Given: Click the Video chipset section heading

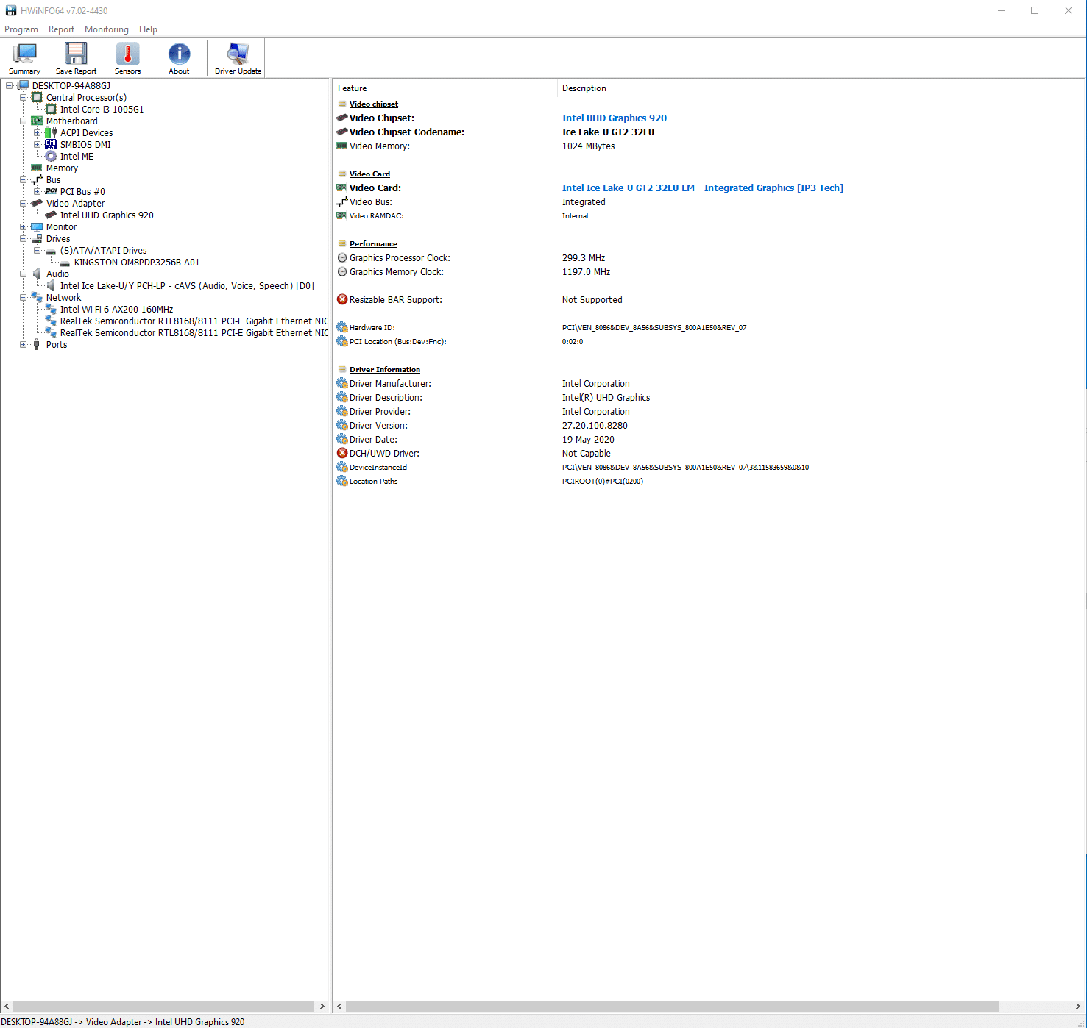Looking at the screenshot, I should point(374,104).
